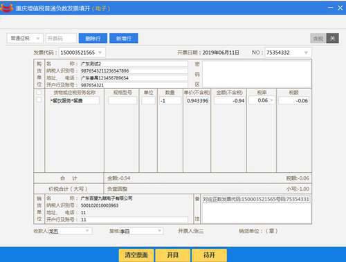Click the buyer address phone field
This screenshot has height=262, width=346.
click(134, 78)
